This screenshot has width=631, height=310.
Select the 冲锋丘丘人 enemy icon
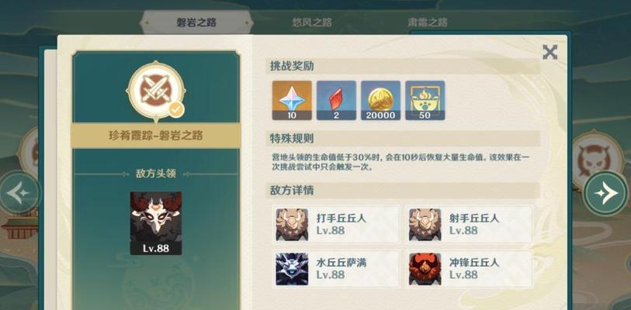[425, 269]
